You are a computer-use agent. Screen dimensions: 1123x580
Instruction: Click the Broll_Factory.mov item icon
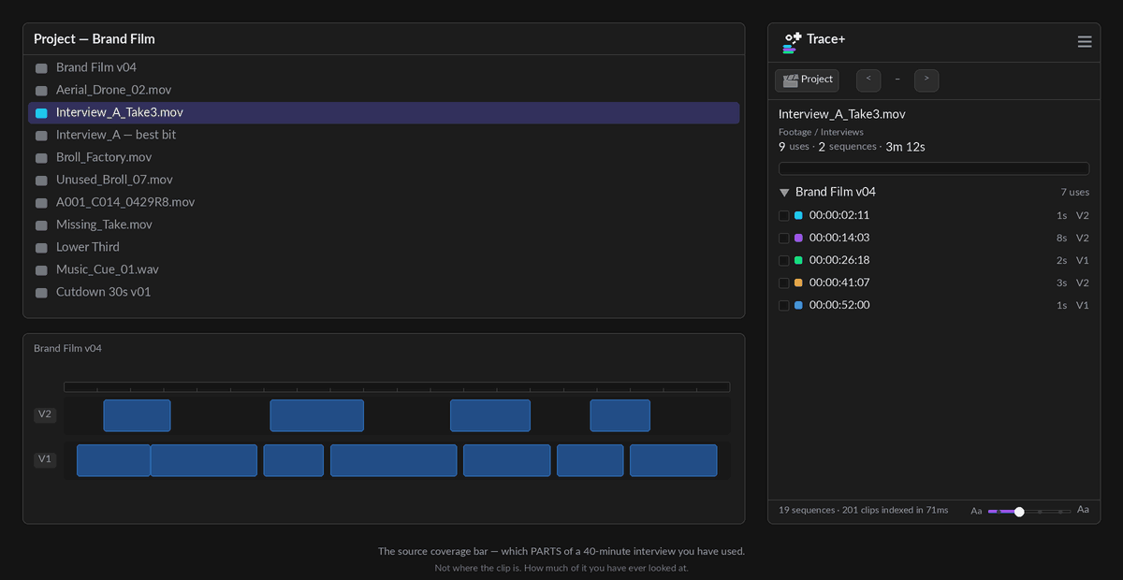[x=41, y=158]
